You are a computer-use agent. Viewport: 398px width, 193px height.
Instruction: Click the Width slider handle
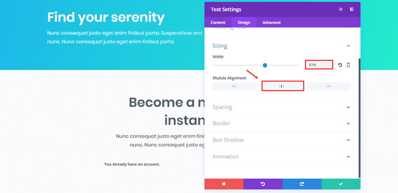tap(265, 65)
